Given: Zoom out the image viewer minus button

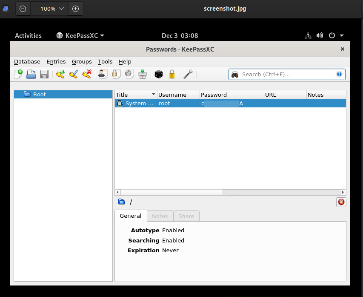Looking at the screenshot, I should click(23, 9).
